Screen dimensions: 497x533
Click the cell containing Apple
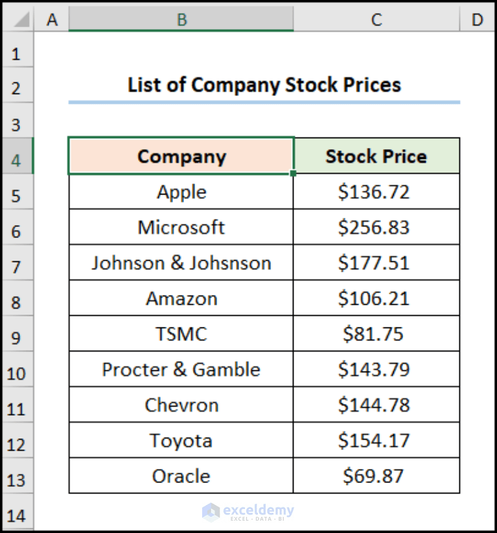click(181, 191)
